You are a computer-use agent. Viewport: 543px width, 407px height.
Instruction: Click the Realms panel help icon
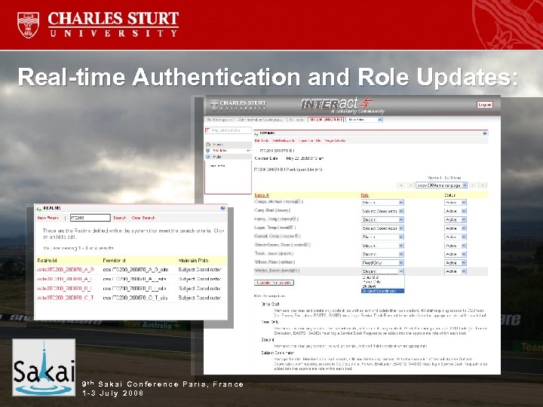click(222, 208)
